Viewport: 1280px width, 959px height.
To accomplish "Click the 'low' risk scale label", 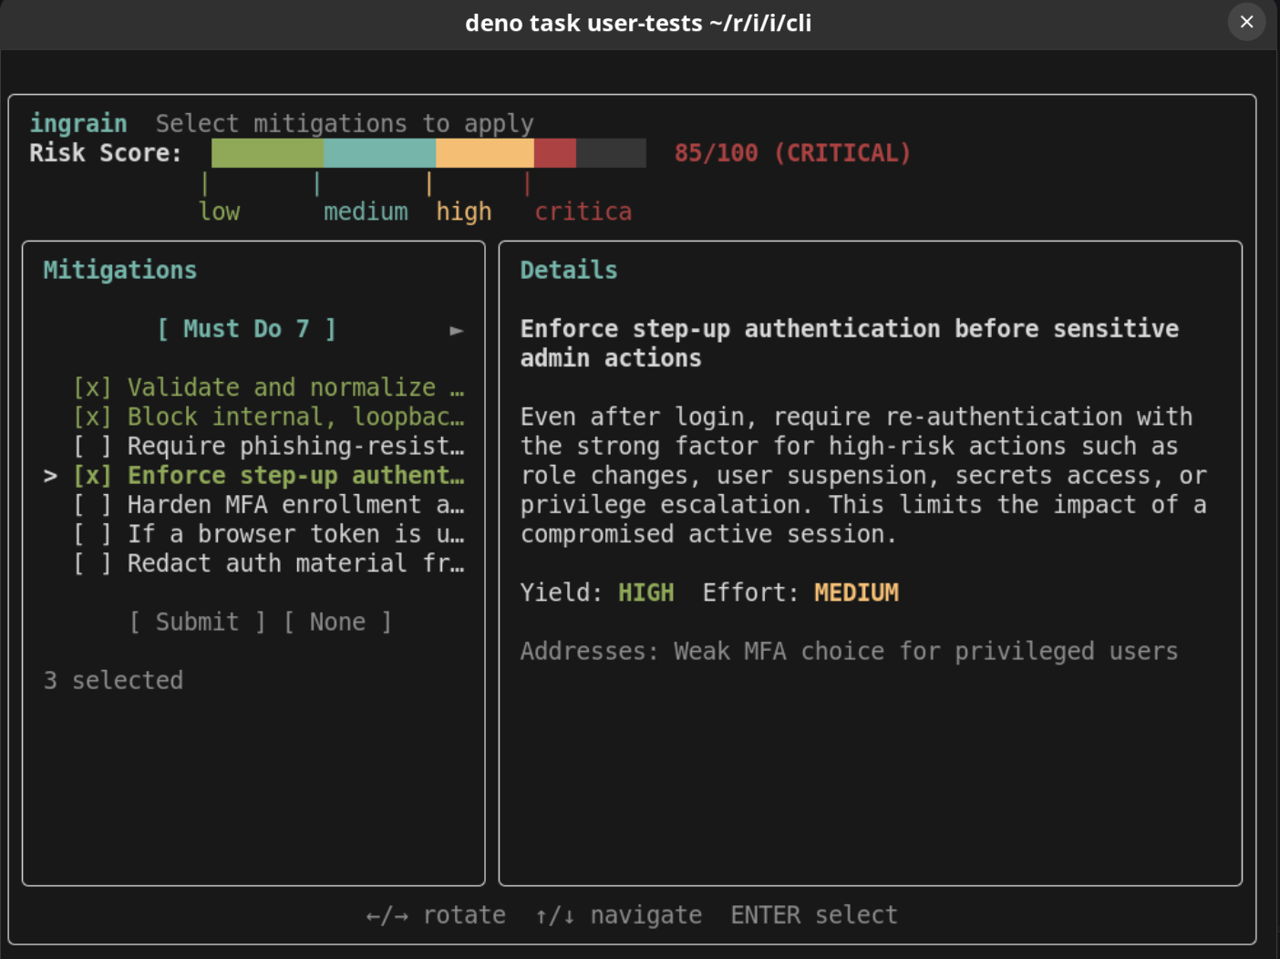I will [x=219, y=211].
